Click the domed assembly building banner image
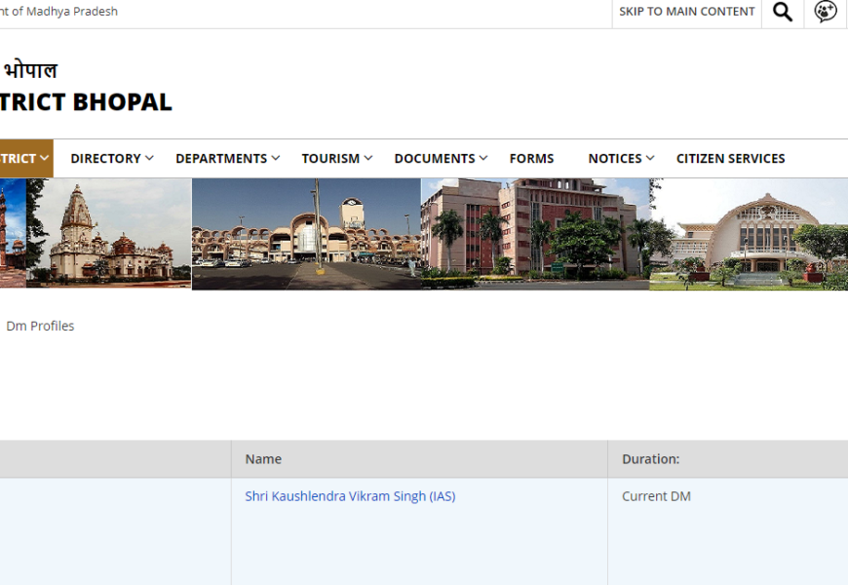 point(749,234)
